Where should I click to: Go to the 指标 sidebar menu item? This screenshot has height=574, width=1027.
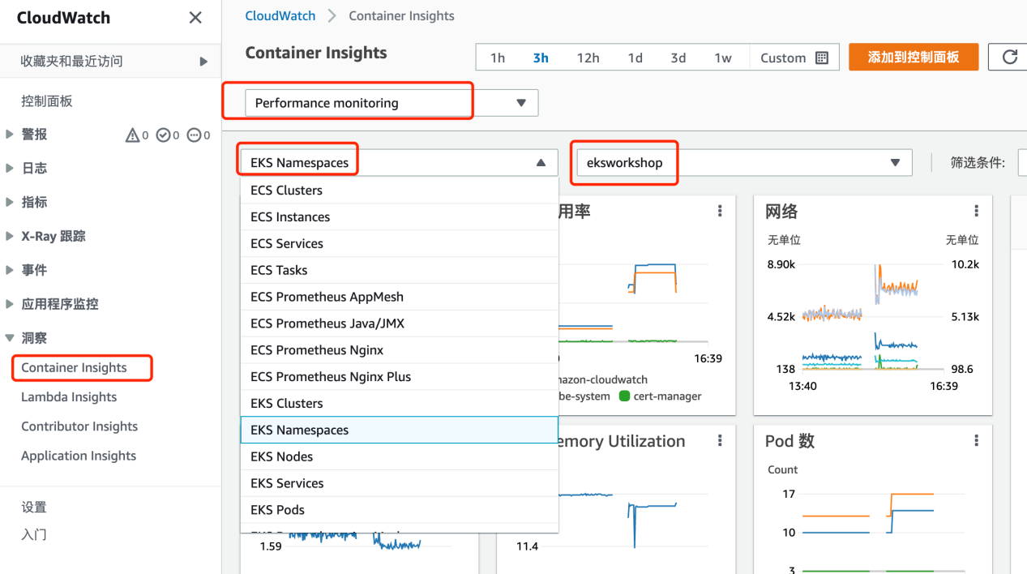click(33, 202)
